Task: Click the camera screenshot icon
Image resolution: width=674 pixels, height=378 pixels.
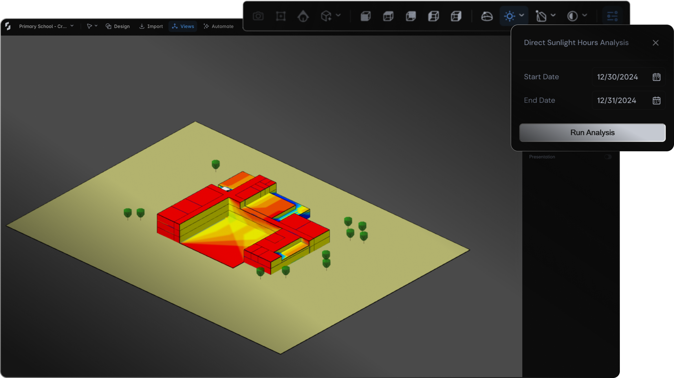Action: coord(258,16)
